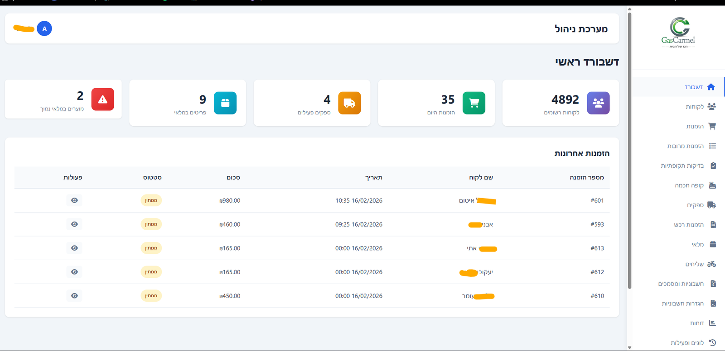Click the red low-stock warning icon
This screenshot has height=351, width=725.
point(102,100)
